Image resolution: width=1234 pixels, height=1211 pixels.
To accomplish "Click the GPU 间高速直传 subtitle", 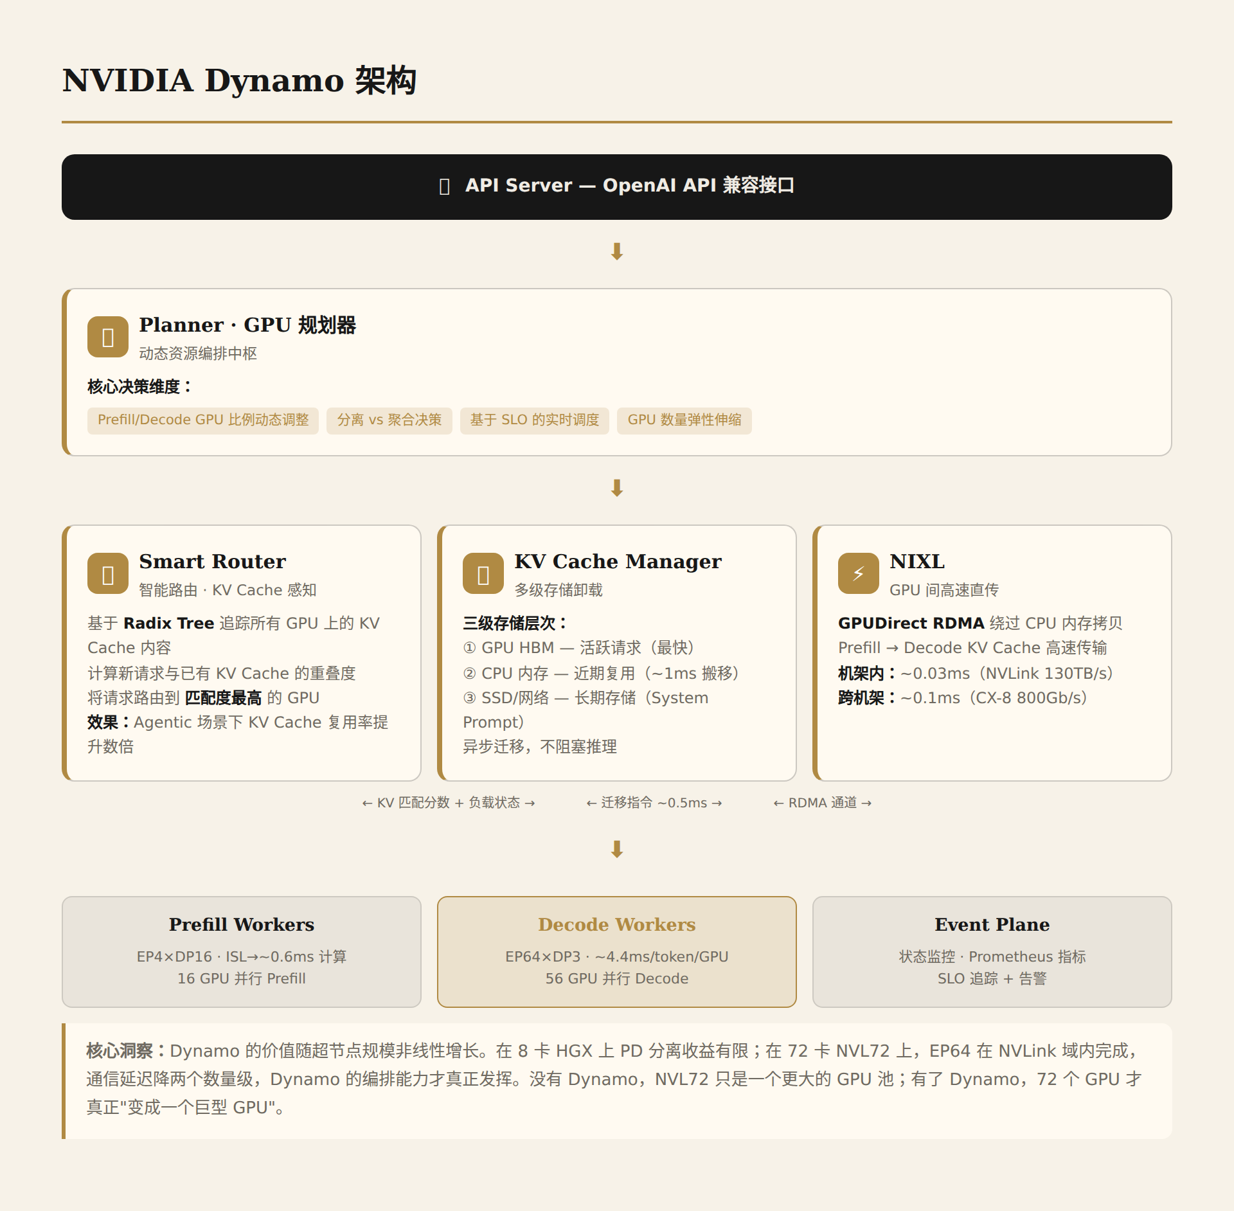I will tap(944, 590).
